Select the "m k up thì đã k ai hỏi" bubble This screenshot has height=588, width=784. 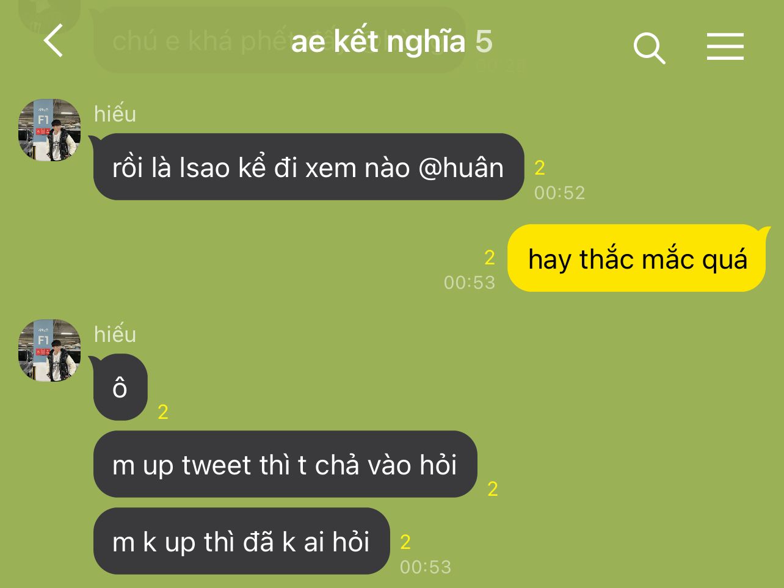pos(241,541)
